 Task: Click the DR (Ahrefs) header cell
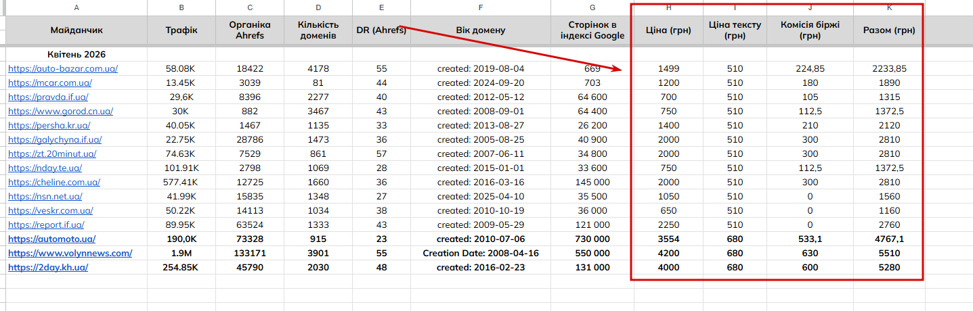click(x=381, y=30)
